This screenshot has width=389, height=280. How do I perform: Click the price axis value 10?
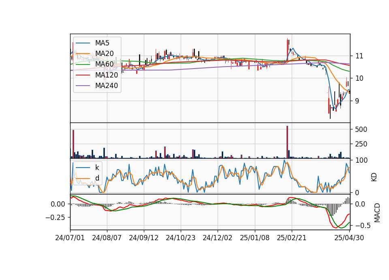pos(359,78)
